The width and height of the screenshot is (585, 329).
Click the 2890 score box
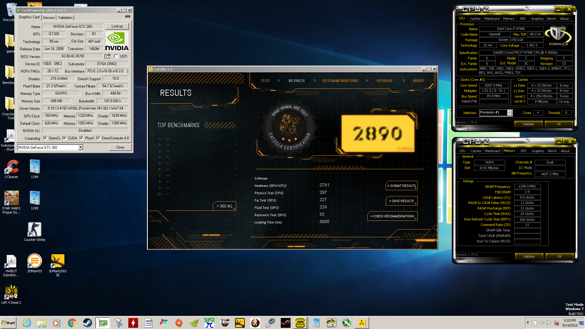(x=378, y=134)
